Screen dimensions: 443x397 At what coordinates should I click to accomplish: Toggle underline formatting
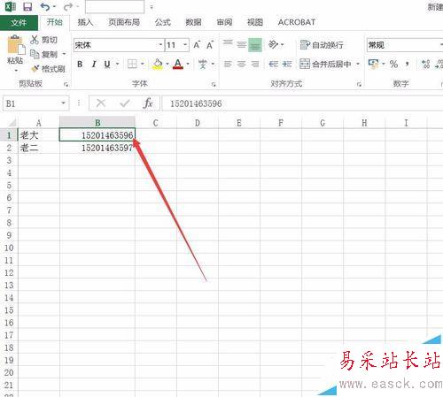pyautogui.click(x=107, y=64)
